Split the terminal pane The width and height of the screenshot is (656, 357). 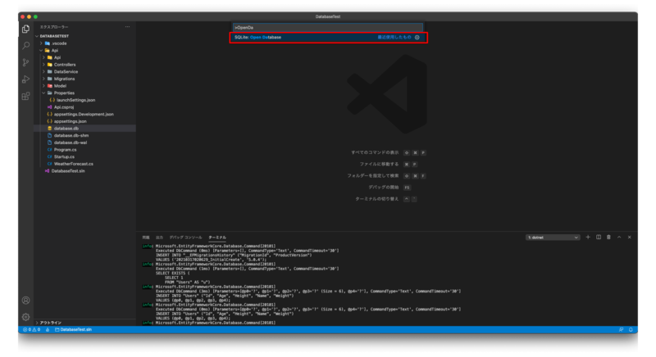[x=599, y=237]
